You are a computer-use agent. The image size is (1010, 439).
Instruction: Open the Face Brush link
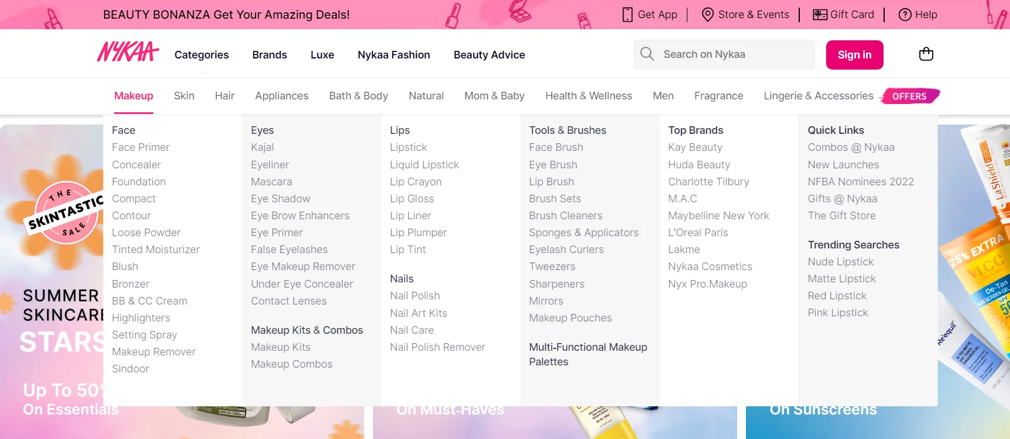coord(556,147)
